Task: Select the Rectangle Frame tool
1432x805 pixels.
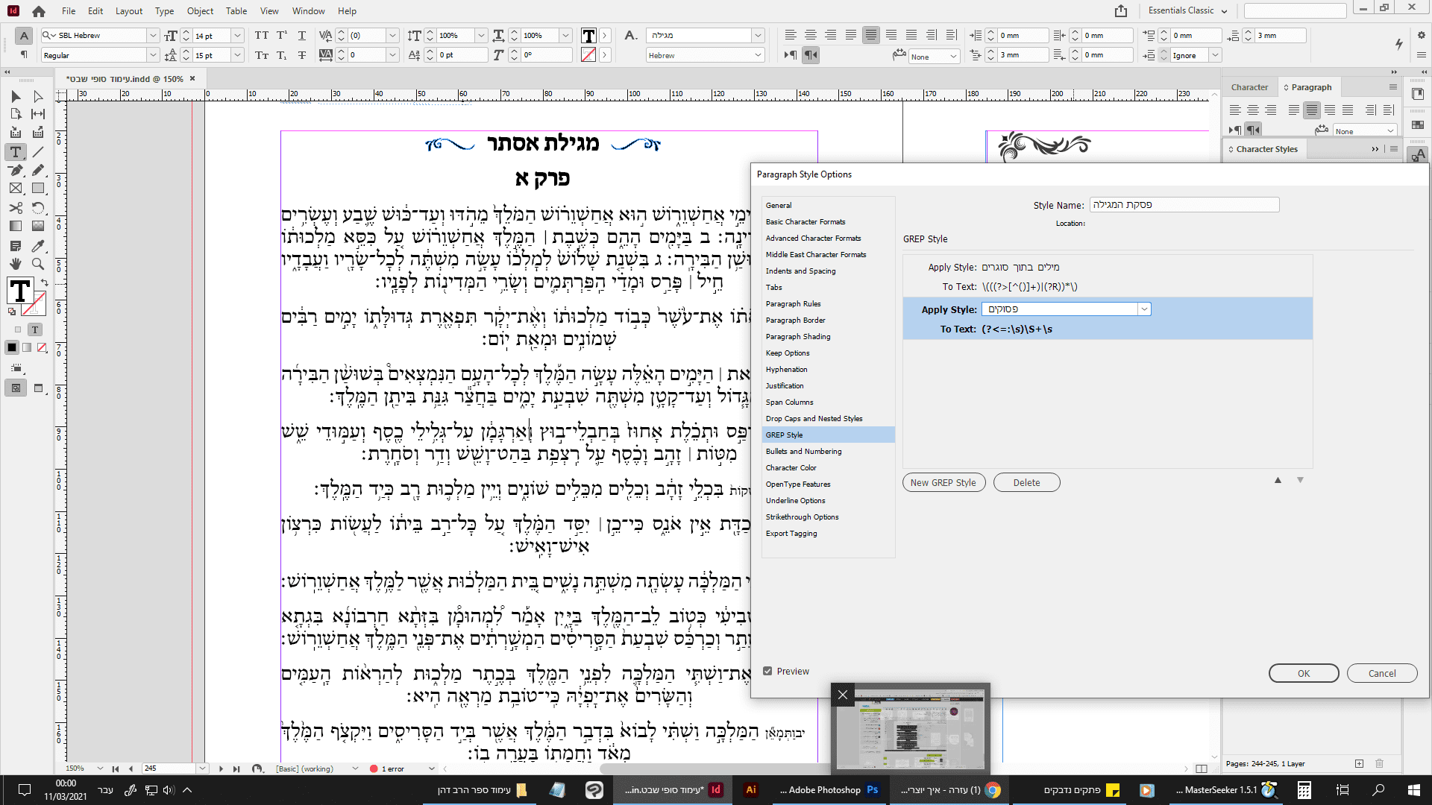Action: coord(16,189)
